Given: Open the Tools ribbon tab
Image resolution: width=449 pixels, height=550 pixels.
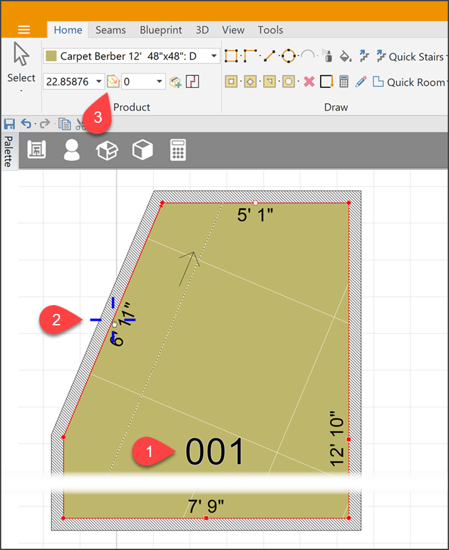Looking at the screenshot, I should tap(270, 30).
